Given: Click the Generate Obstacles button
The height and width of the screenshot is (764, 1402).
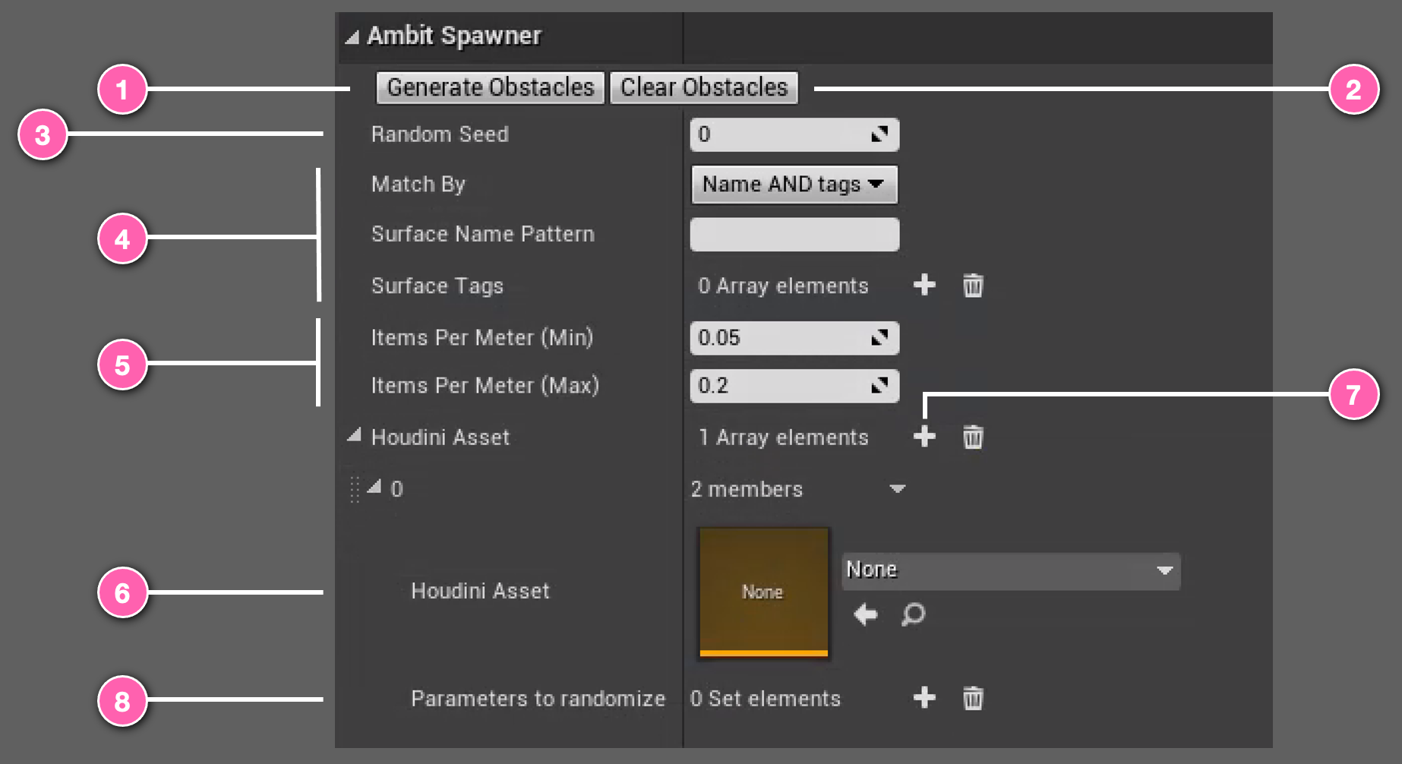Looking at the screenshot, I should pos(491,87).
